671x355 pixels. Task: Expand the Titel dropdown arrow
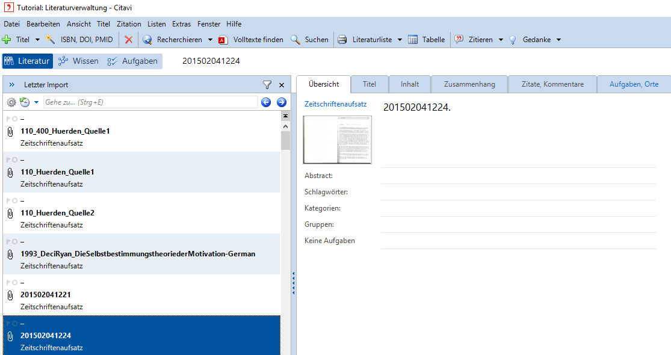click(x=37, y=40)
